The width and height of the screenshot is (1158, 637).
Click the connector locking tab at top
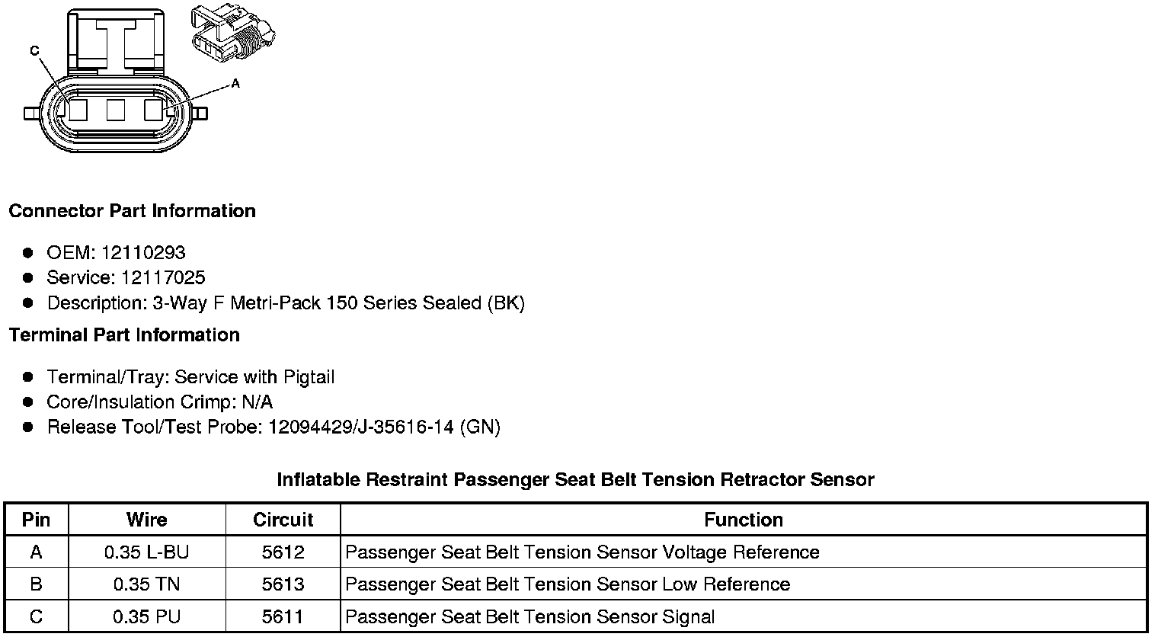pos(116,38)
